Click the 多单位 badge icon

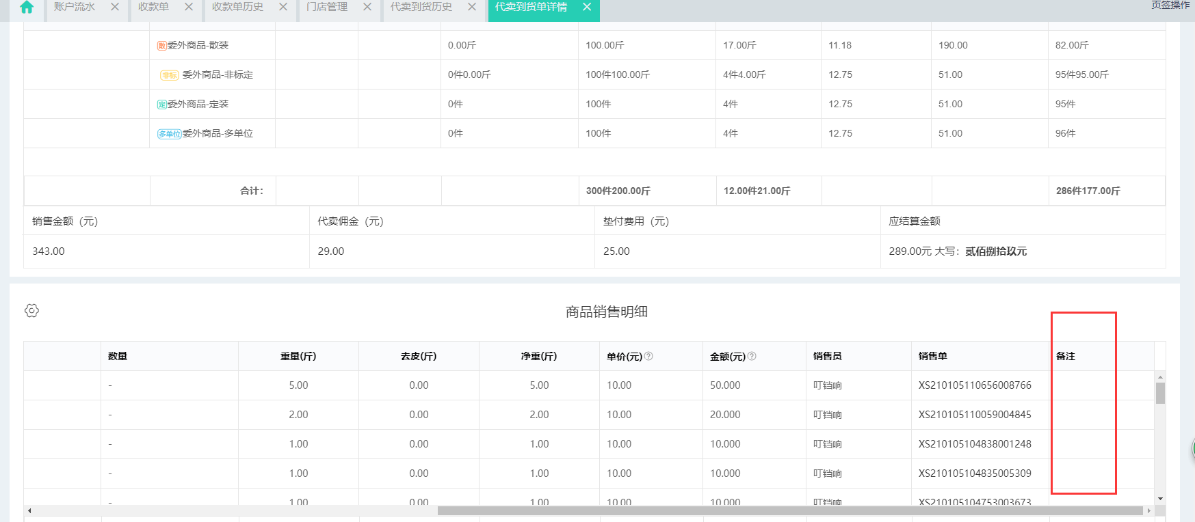click(x=170, y=134)
